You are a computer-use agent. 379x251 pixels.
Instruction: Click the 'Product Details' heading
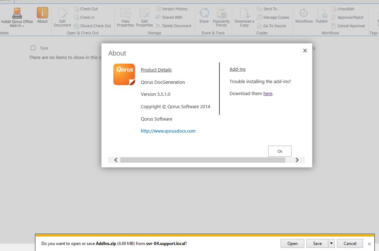[x=156, y=70]
